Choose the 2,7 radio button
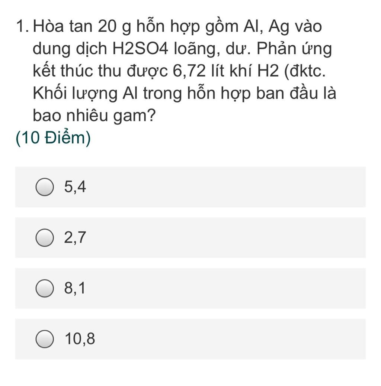This screenshot has width=381, height=386. 45,237
